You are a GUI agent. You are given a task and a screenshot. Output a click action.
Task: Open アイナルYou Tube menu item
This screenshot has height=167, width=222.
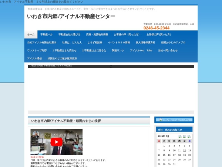141,50
